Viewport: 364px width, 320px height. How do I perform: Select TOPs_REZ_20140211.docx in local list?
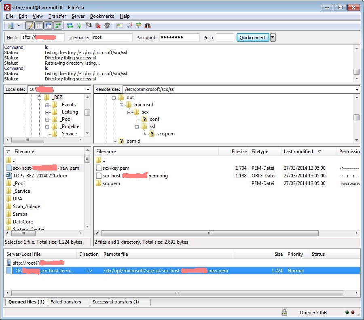click(x=40, y=176)
